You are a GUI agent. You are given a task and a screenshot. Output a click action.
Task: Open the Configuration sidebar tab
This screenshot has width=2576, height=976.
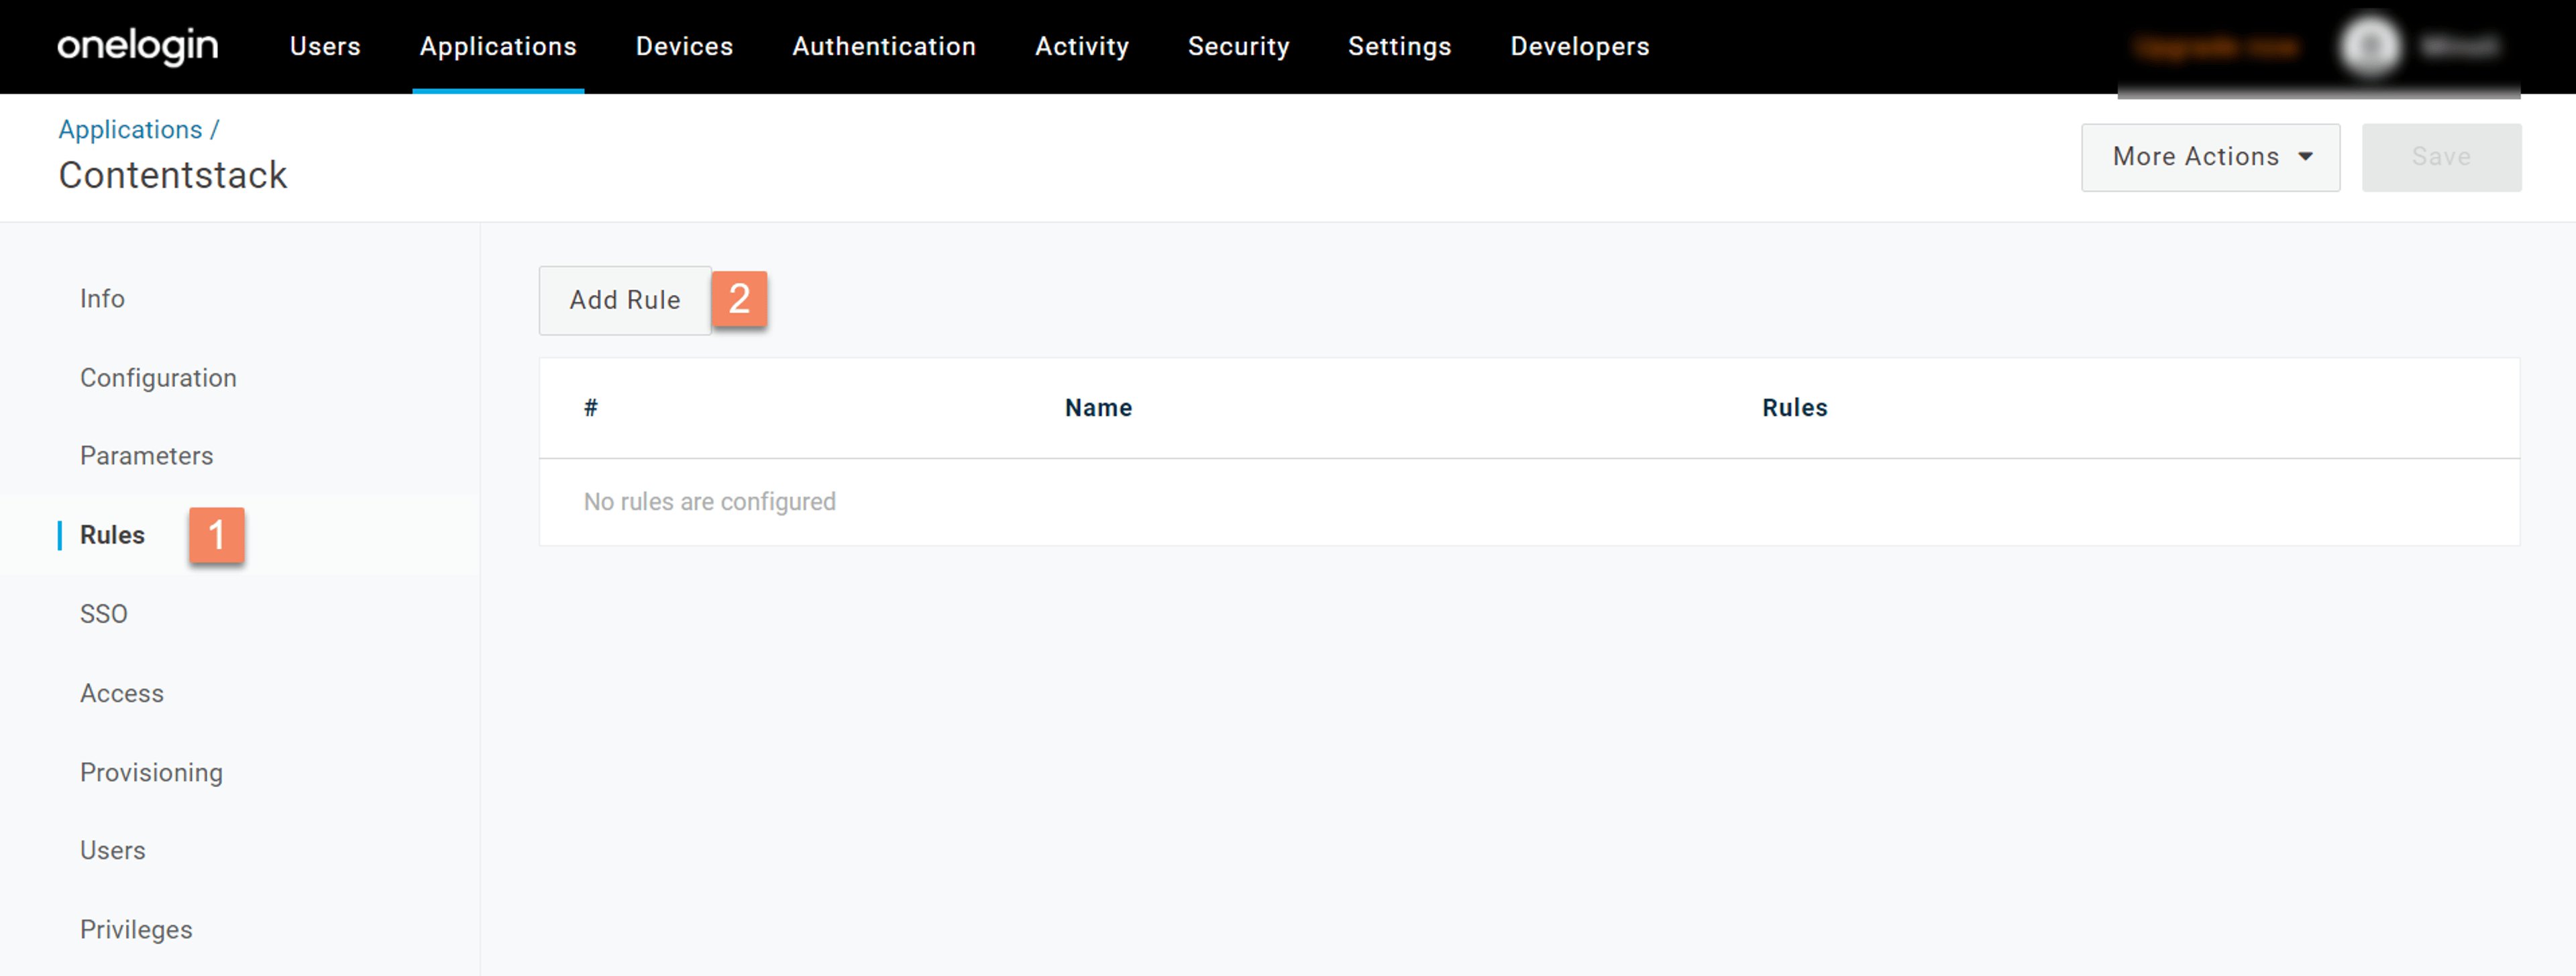tap(158, 377)
